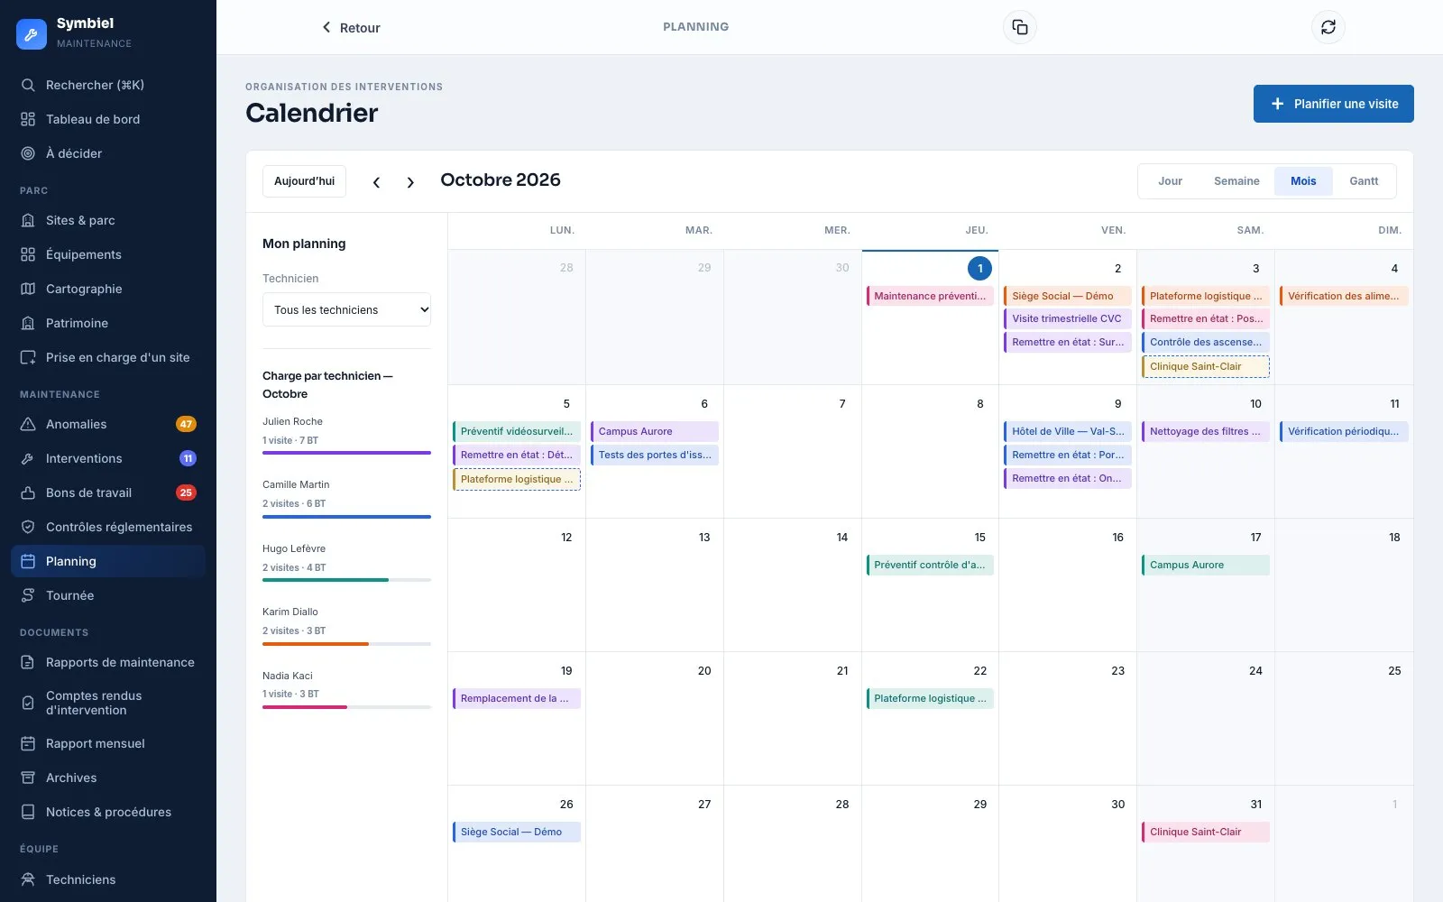Switch to Gantt view
The width and height of the screenshot is (1443, 902).
pyautogui.click(x=1364, y=181)
